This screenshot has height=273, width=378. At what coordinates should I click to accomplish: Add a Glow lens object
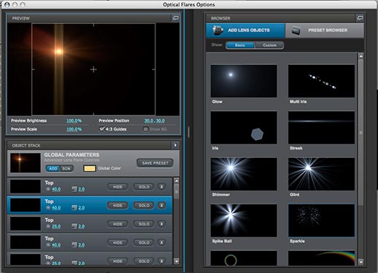pos(244,81)
